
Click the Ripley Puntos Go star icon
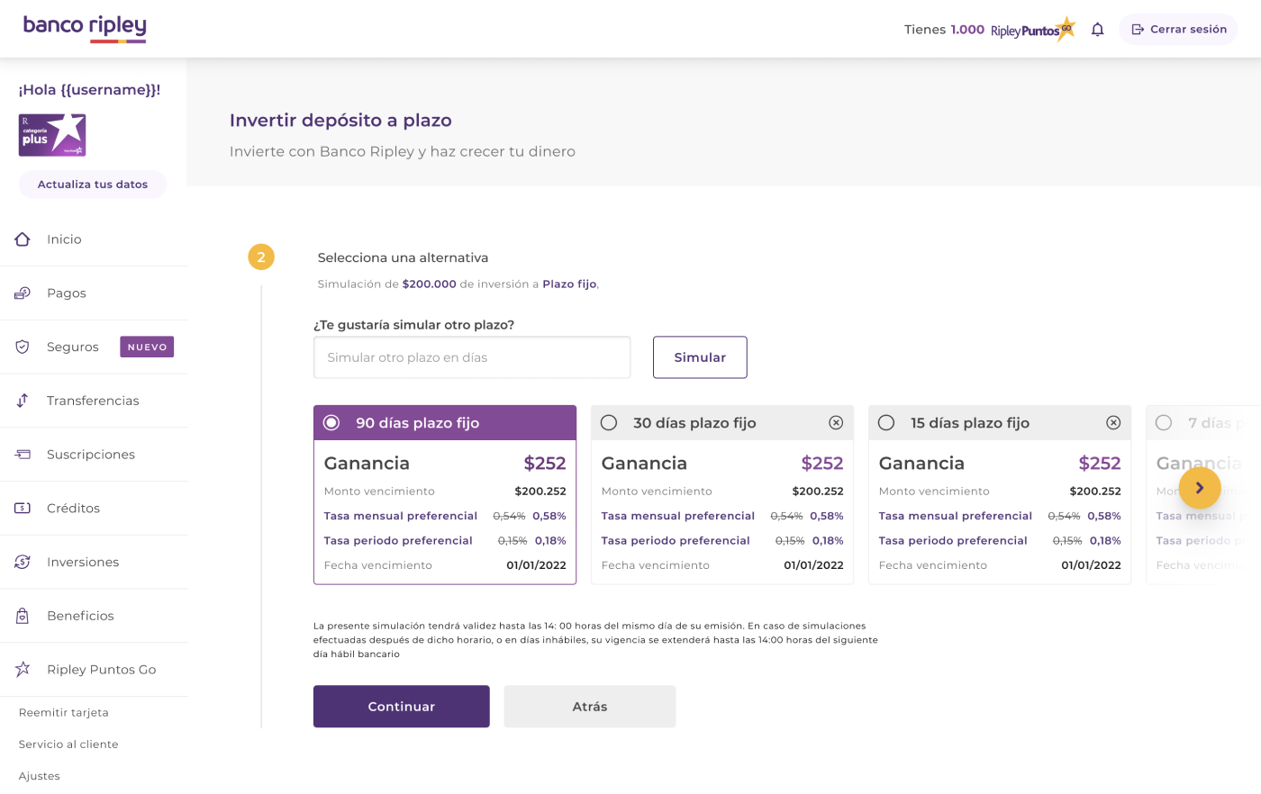click(23, 670)
